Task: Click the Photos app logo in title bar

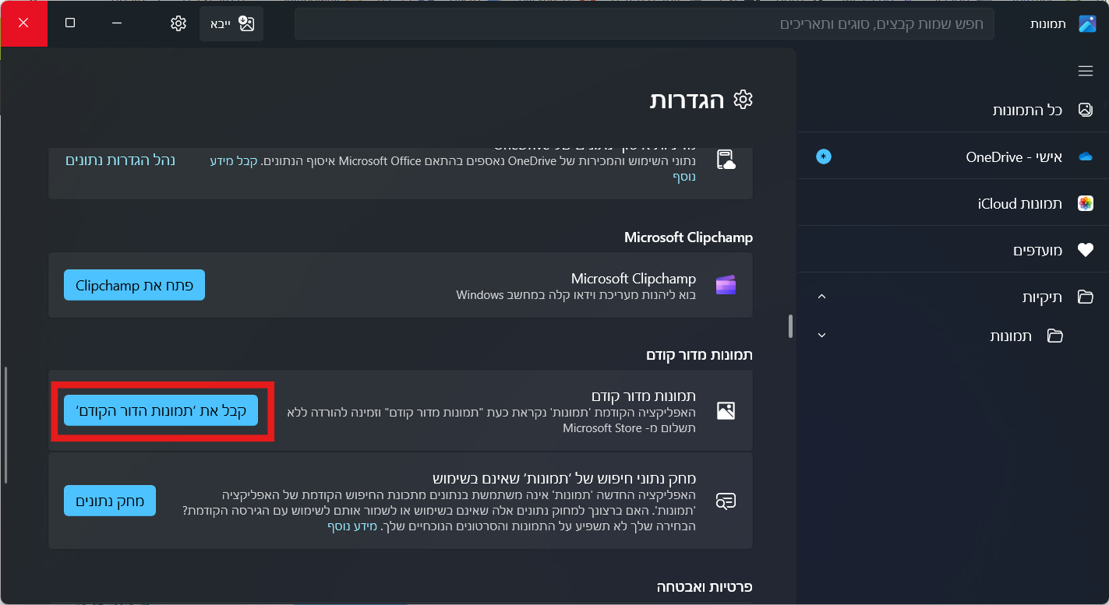Action: 1087,23
